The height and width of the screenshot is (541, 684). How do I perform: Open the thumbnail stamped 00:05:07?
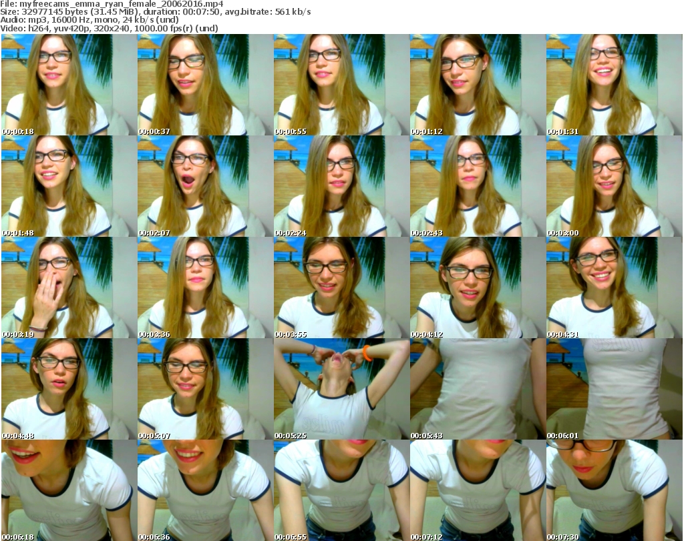(206, 389)
